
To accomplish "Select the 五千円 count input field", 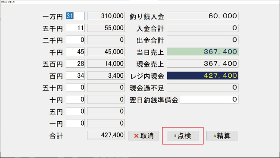I will (75, 28).
